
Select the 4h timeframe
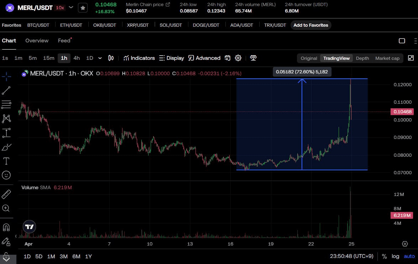77,58
